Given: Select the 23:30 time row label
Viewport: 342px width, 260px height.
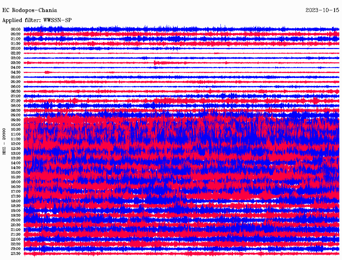Looking at the screenshot, I should click(16, 254).
